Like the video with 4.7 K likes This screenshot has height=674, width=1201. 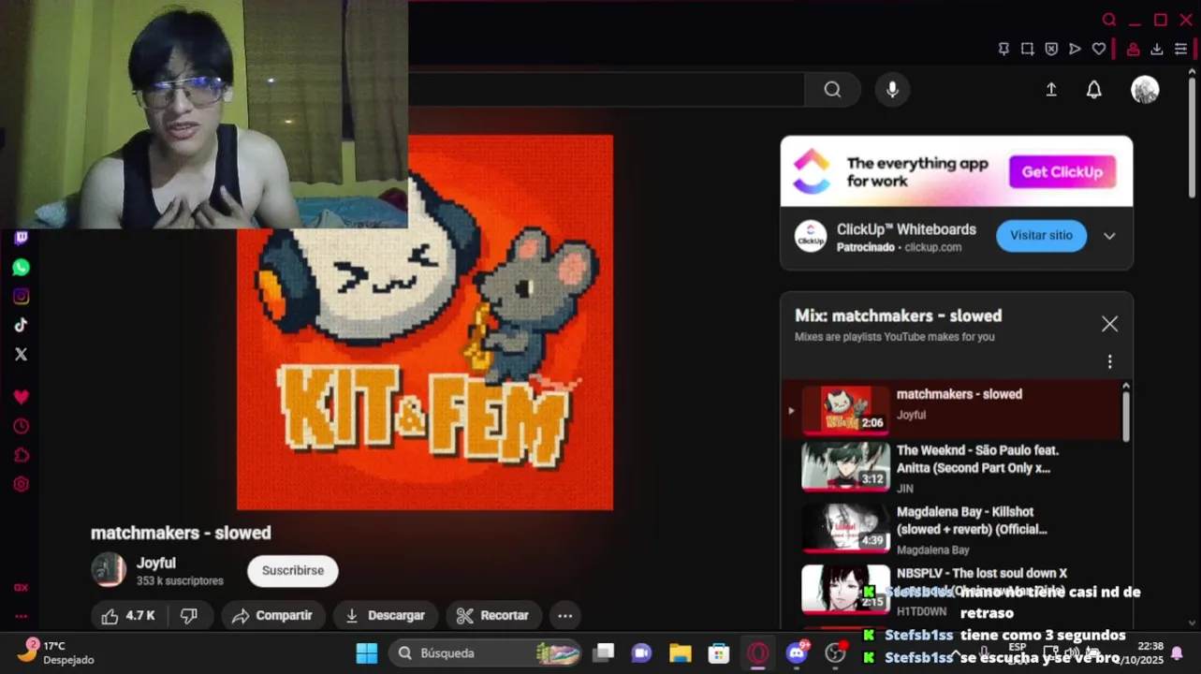129,615
